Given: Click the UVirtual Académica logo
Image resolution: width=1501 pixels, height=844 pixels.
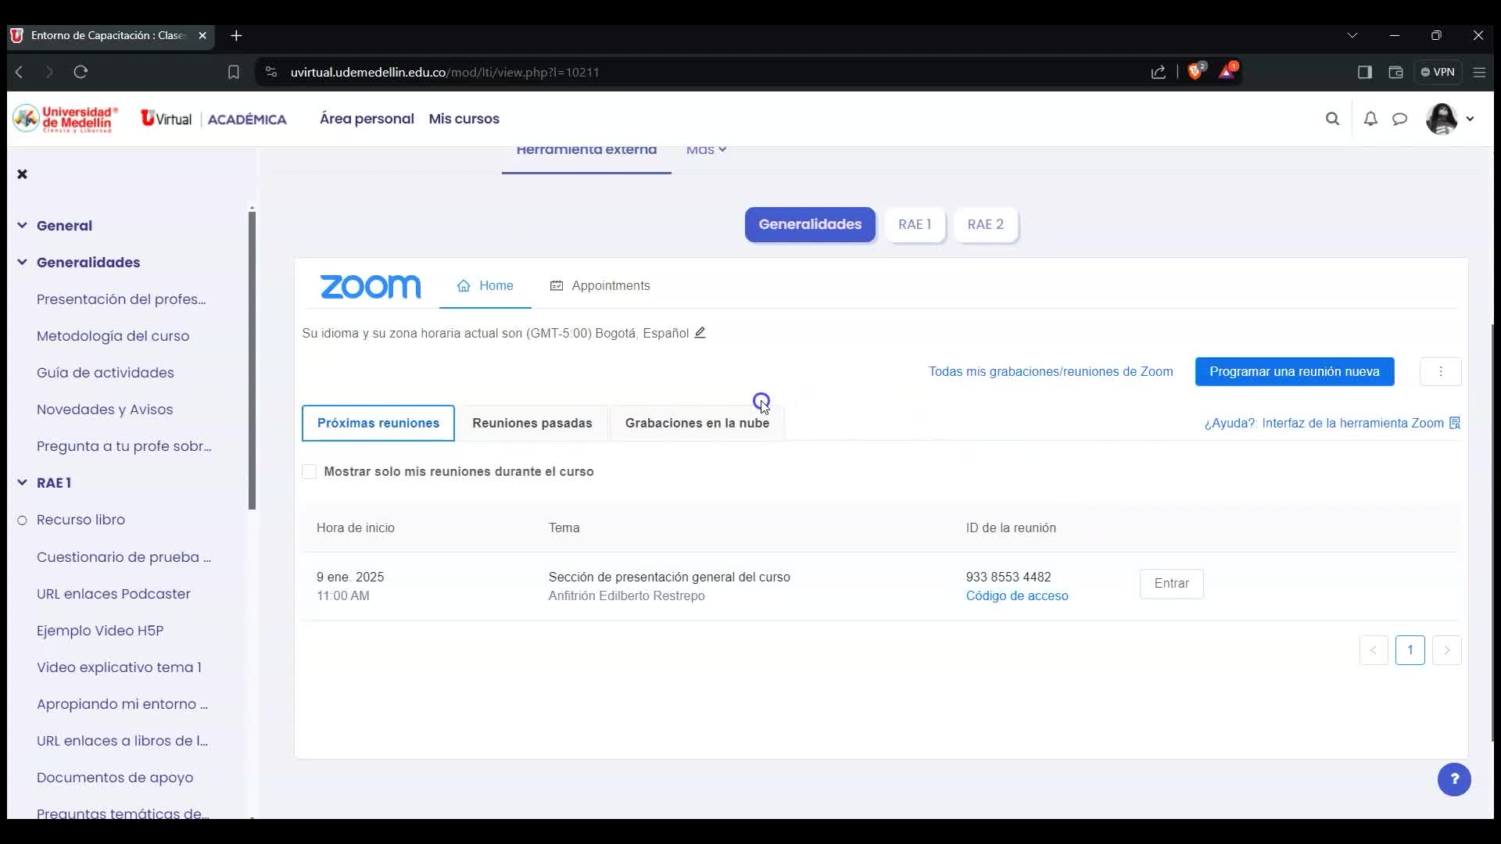Looking at the screenshot, I should click(x=213, y=119).
